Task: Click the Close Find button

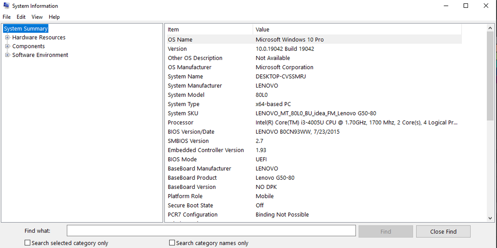Action: (x=443, y=231)
